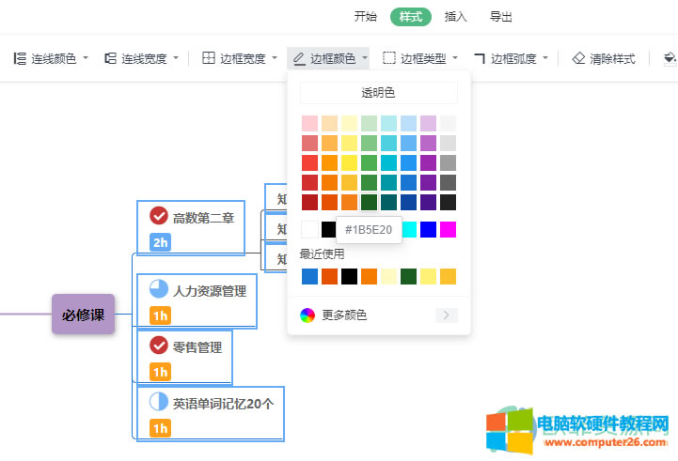Go to the 导出 tab
The height and width of the screenshot is (461, 678).
coord(501,16)
